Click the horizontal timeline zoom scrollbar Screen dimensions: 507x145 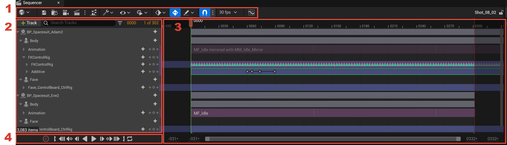point(333,139)
